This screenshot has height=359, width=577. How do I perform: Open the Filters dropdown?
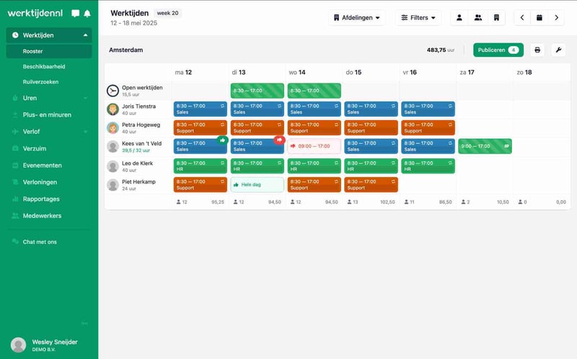[418, 17]
